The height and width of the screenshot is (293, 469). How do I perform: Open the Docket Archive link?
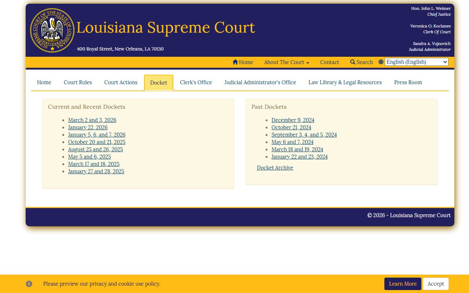pyautogui.click(x=275, y=168)
